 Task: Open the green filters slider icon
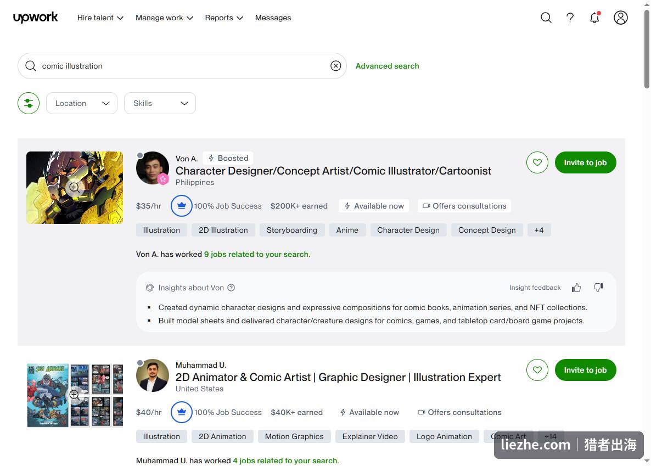29,103
